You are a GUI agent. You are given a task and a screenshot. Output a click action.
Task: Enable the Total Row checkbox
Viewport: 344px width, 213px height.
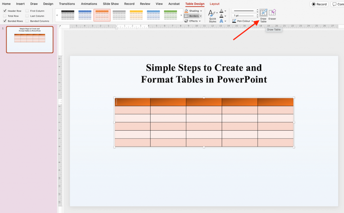(x=5, y=16)
